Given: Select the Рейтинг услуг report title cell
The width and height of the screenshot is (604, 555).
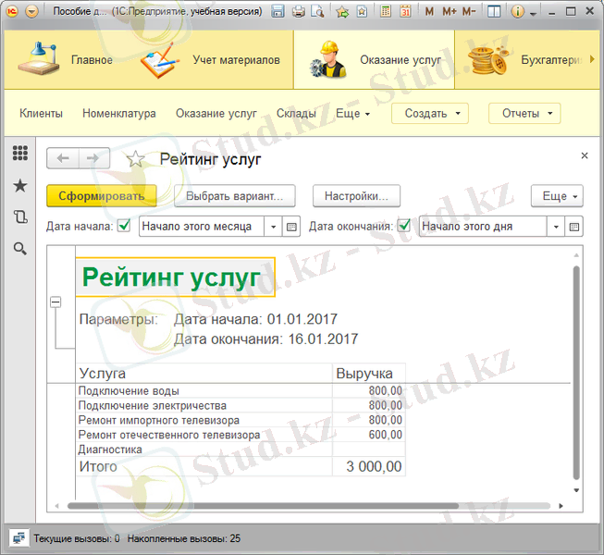Looking at the screenshot, I should click(x=175, y=277).
